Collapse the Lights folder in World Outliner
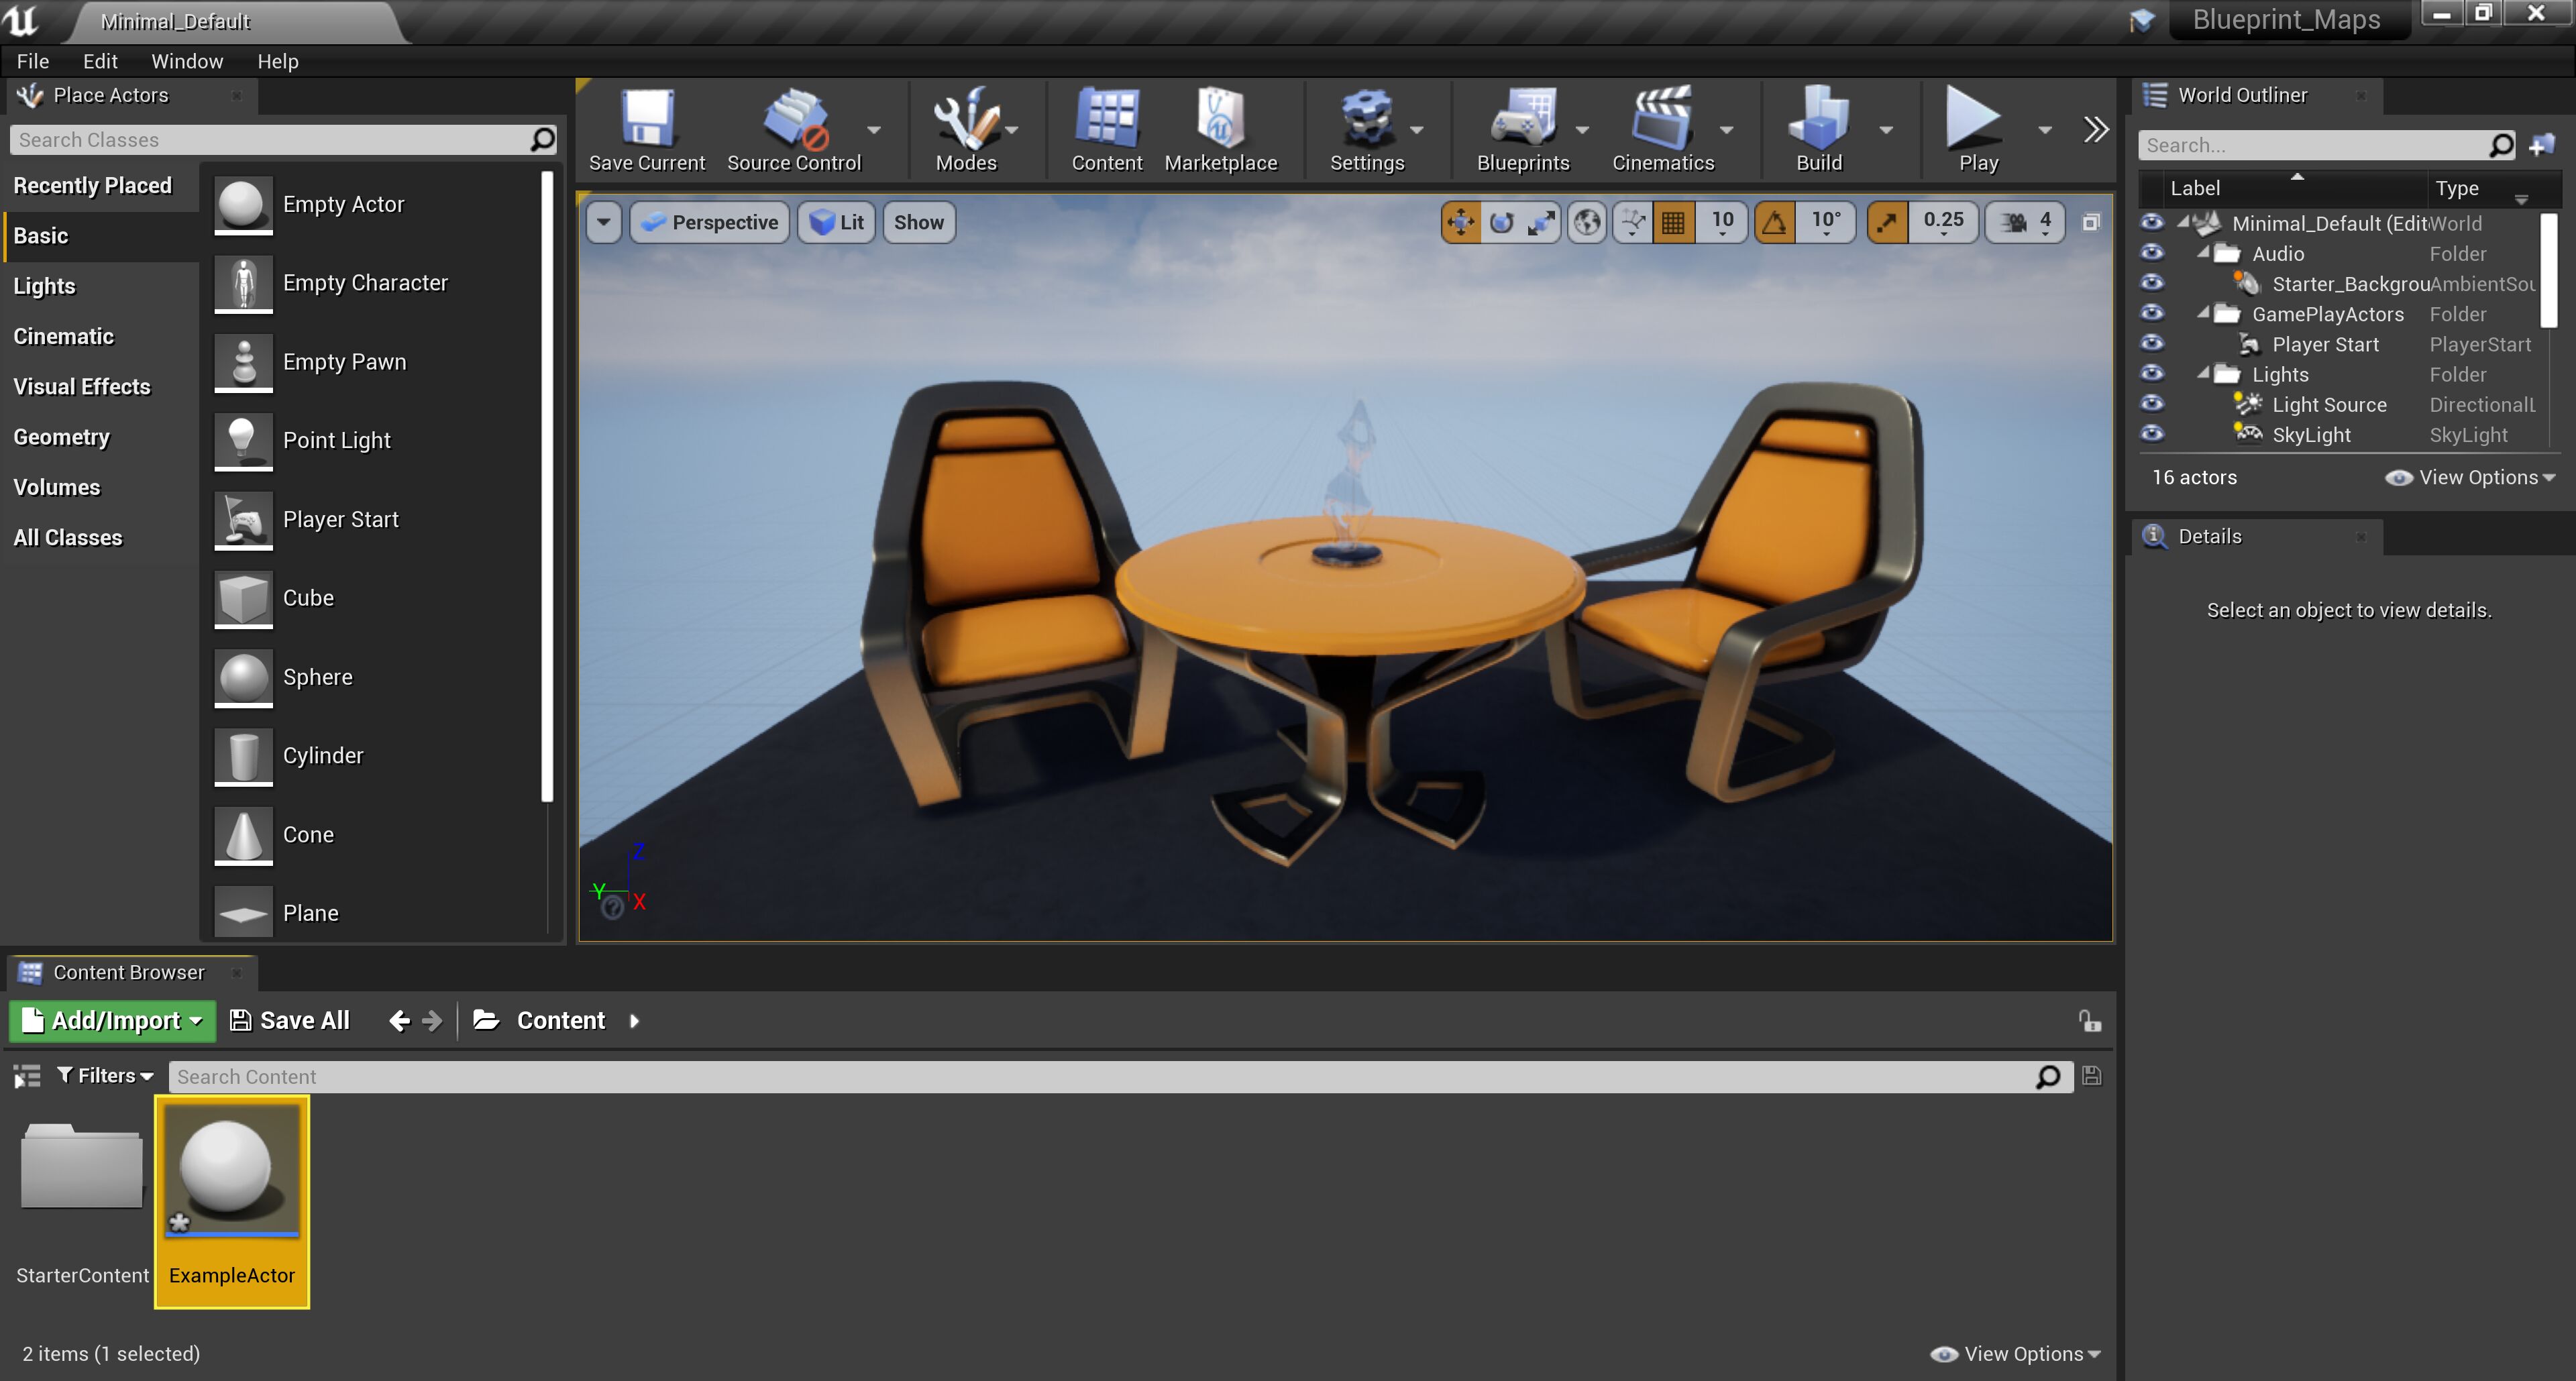 [2203, 374]
